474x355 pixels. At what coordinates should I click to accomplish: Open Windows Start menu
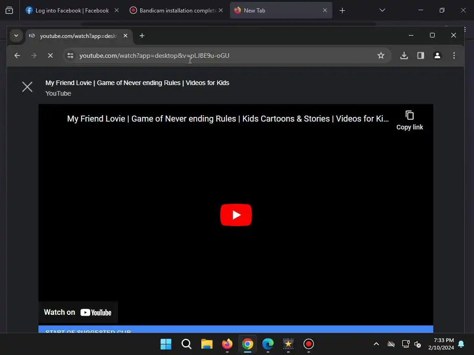click(x=166, y=344)
